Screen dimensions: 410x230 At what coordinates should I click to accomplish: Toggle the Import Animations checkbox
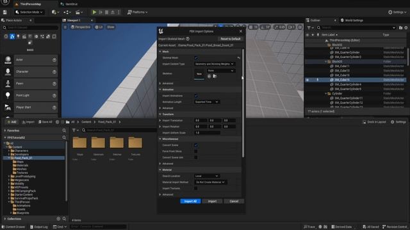[196, 96]
